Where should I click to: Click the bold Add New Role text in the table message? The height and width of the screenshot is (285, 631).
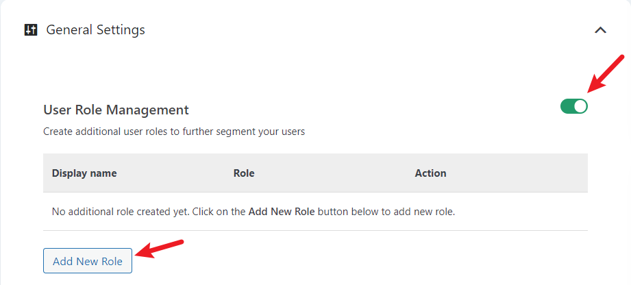(282, 212)
